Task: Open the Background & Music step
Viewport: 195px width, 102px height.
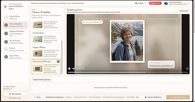Action: pos(15,33)
